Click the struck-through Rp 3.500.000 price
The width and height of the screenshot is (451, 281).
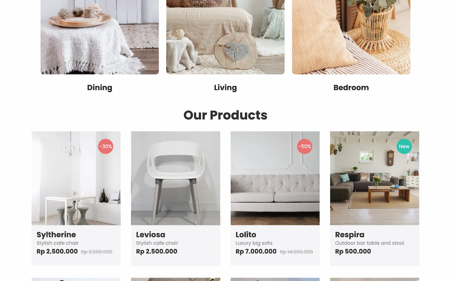(97, 252)
